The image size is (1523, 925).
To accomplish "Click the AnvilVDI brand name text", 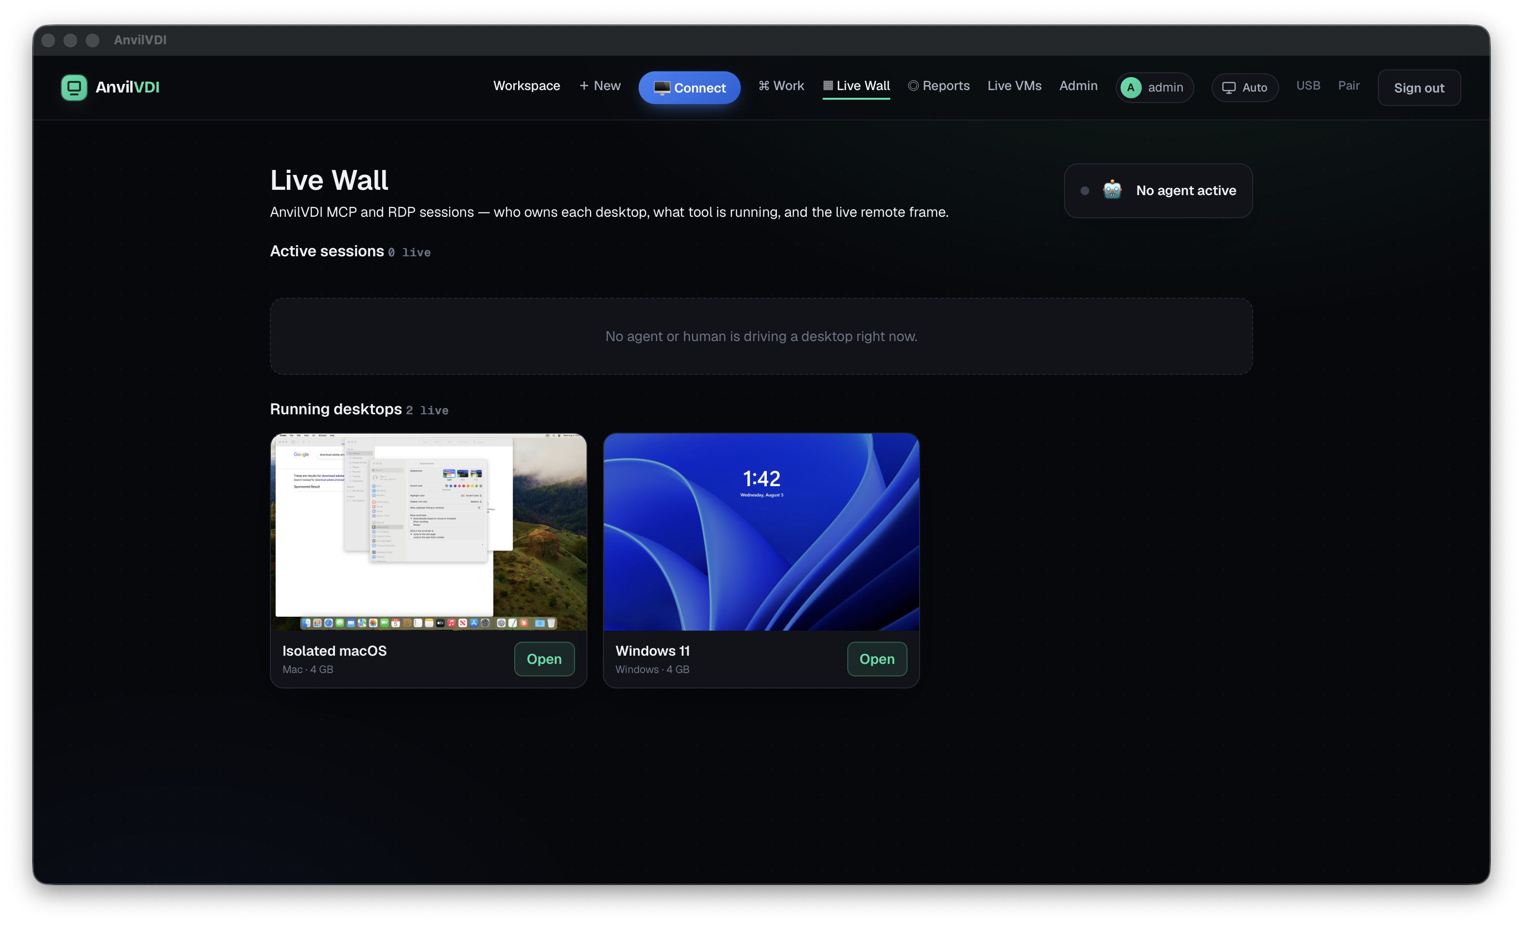I will (127, 87).
